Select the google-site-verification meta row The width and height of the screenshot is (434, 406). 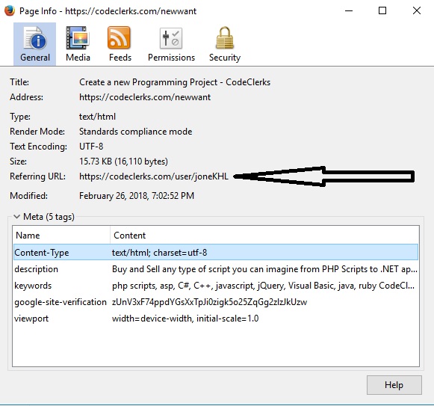click(x=216, y=302)
